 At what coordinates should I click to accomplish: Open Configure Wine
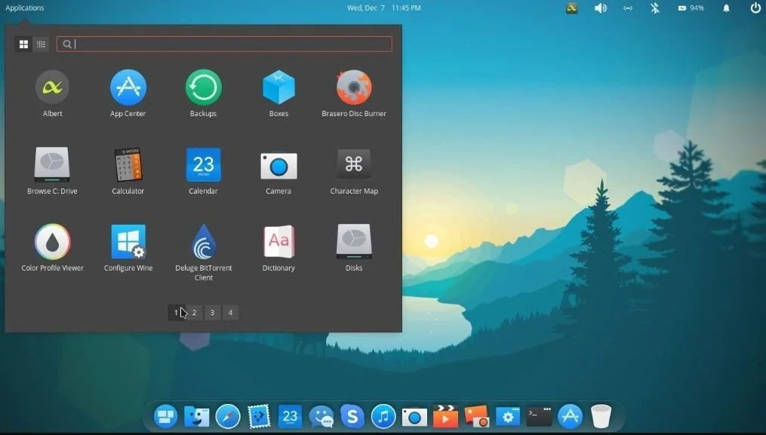click(127, 241)
